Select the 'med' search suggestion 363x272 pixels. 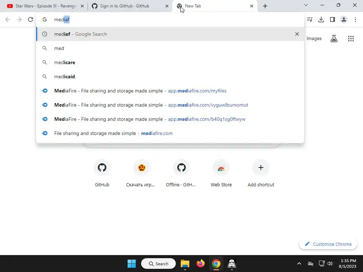170,48
